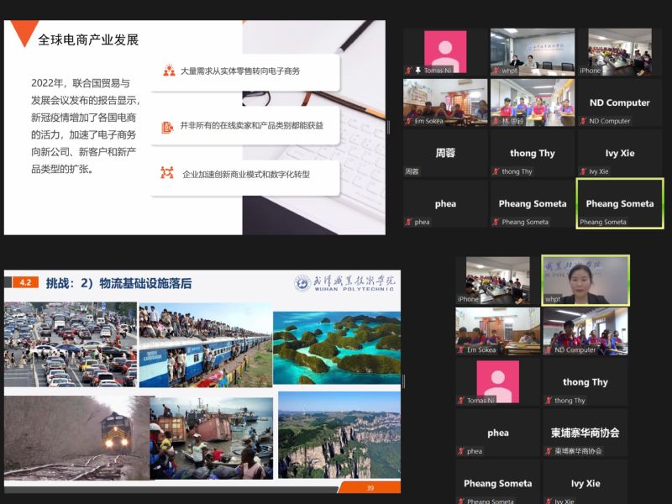The width and height of the screenshot is (672, 504).
Task: Click the crowded train photo on the slide
Action: [x=204, y=344]
